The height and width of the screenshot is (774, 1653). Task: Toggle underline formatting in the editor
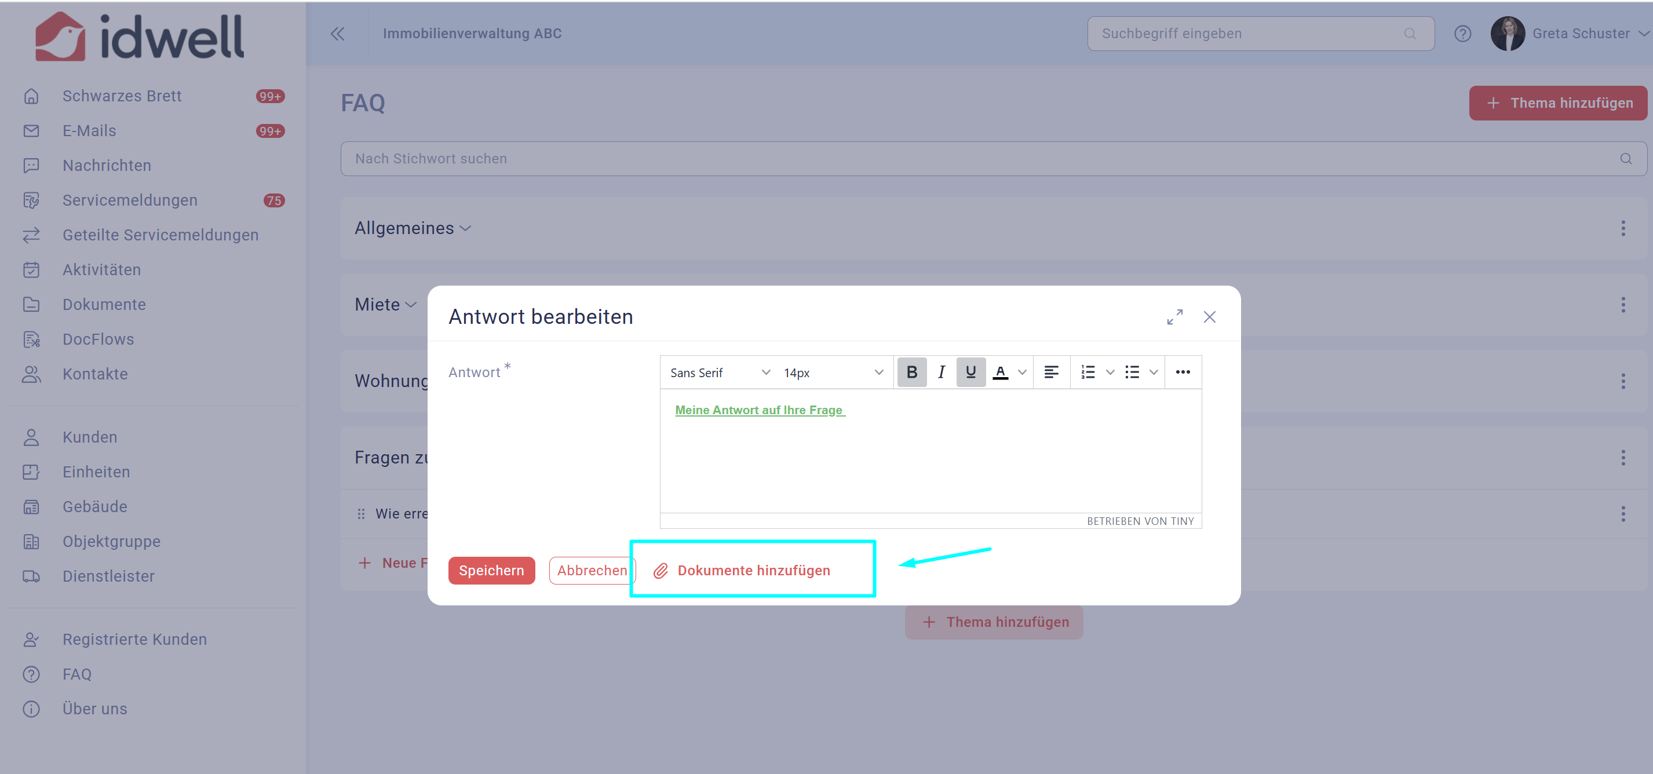[970, 373]
